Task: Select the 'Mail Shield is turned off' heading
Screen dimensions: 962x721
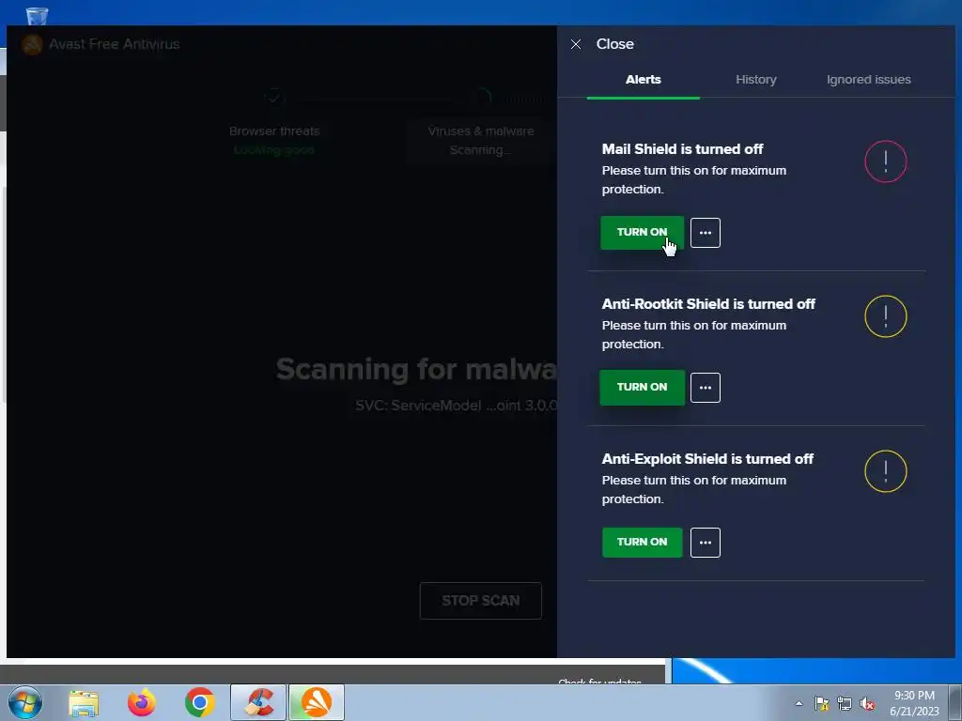Action: pyautogui.click(x=682, y=149)
